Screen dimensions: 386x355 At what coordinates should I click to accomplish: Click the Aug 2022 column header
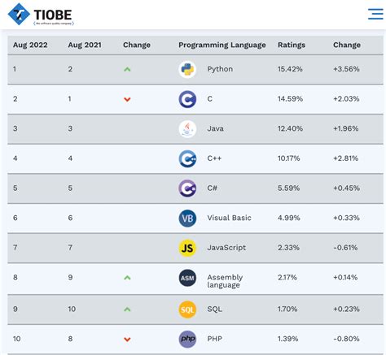30,45
